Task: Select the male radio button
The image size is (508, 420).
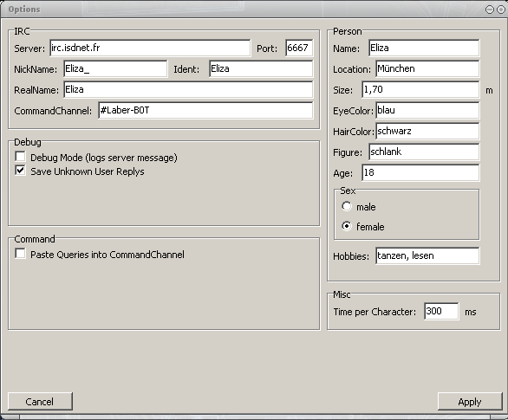Action: 347,206
